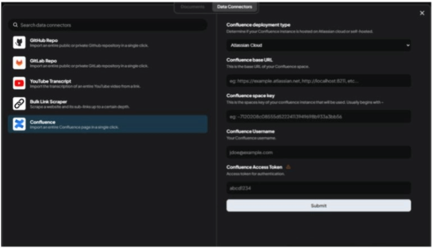Click the YouTube play logo icon

19,83
